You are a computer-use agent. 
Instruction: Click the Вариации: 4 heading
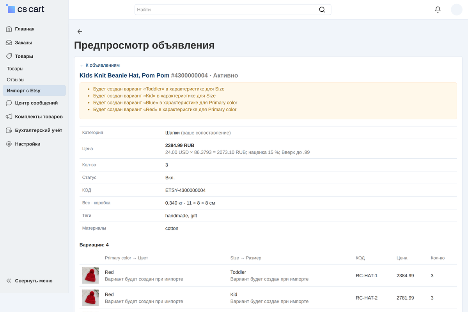pos(94,245)
